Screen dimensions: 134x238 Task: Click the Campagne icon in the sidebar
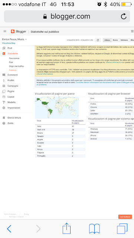click(x=4, y=86)
